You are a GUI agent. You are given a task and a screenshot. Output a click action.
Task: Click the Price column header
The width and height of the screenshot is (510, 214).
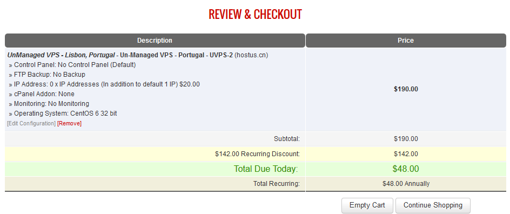(406, 41)
